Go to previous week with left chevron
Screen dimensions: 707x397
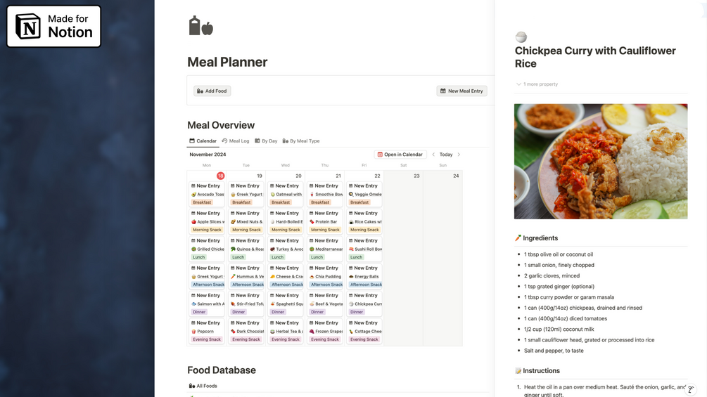click(x=433, y=155)
